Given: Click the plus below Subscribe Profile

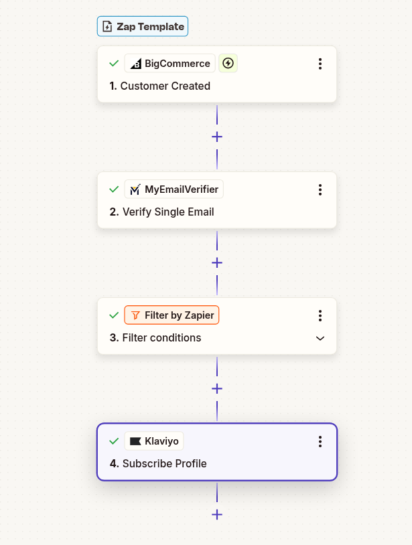Looking at the screenshot, I should pos(217,514).
